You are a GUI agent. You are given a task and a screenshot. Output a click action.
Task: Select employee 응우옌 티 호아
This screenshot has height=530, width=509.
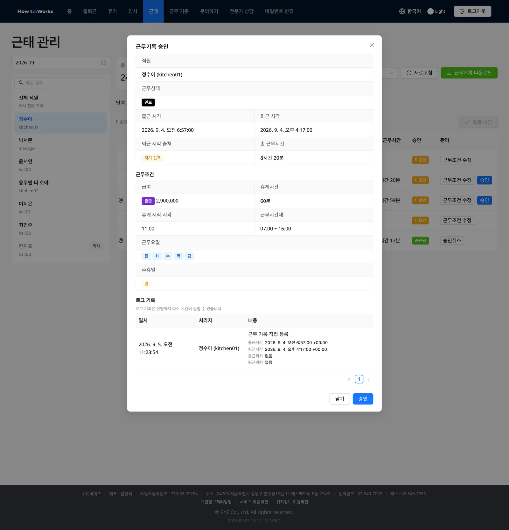61,186
